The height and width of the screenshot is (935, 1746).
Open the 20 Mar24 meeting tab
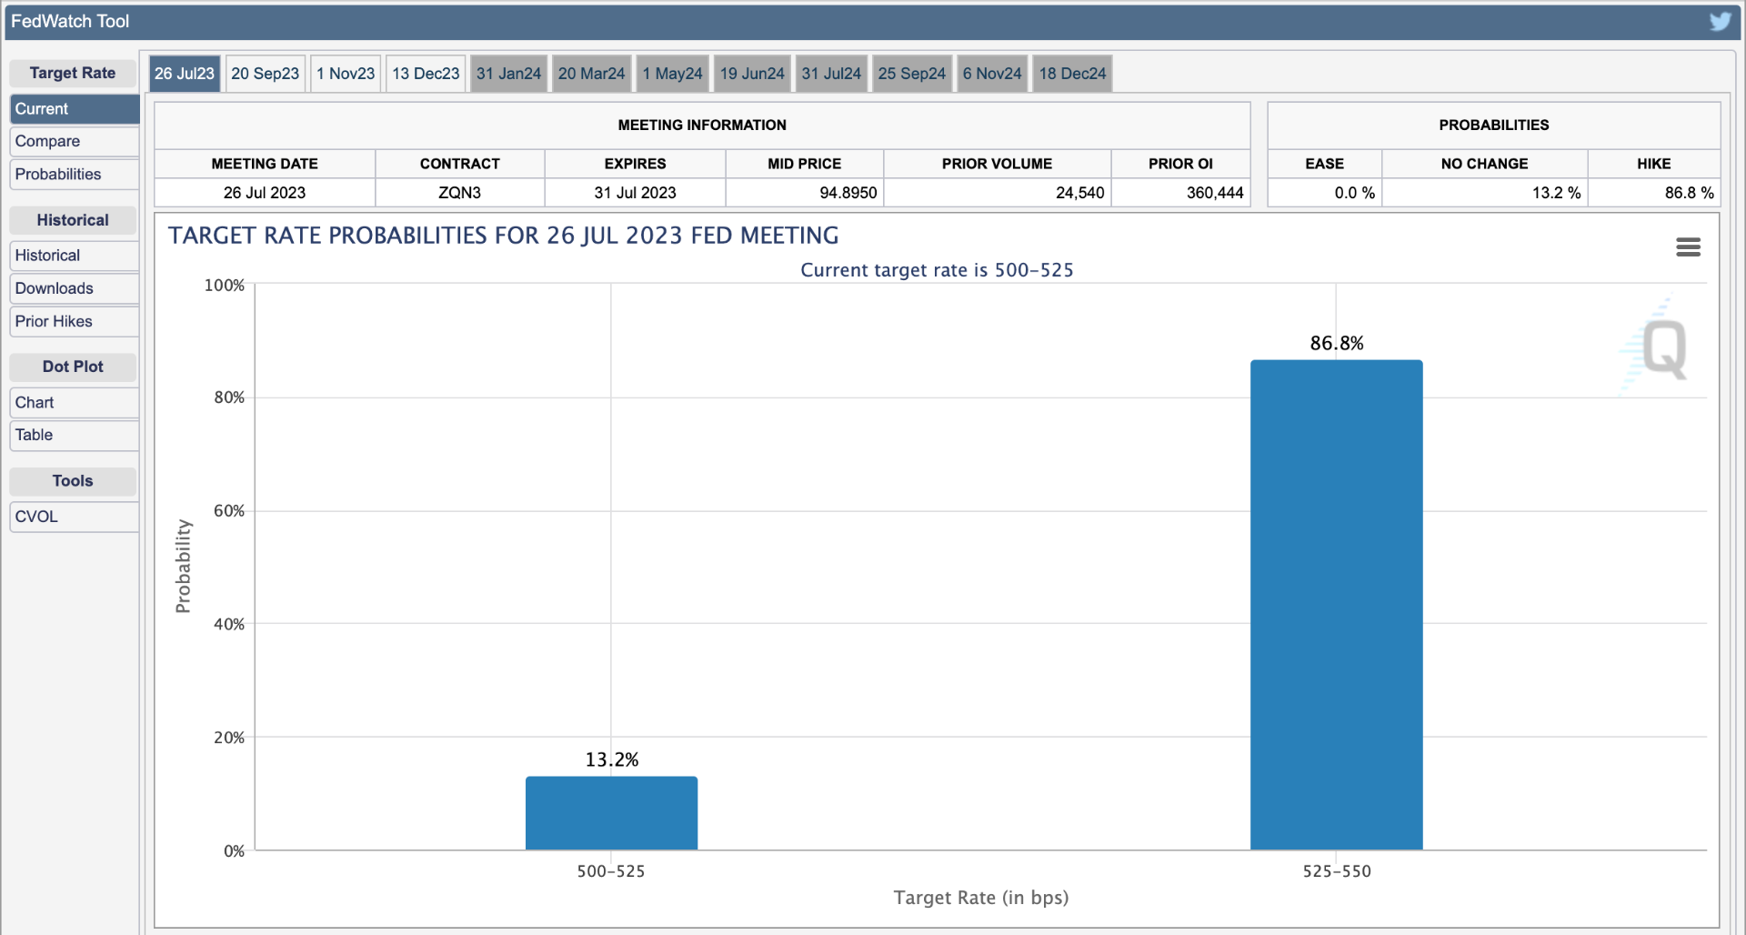click(x=591, y=74)
